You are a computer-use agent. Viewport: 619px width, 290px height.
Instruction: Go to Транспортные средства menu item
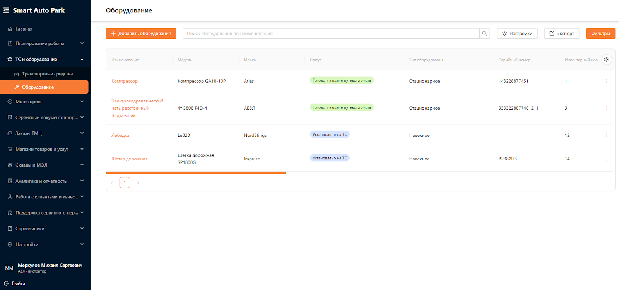pos(47,74)
